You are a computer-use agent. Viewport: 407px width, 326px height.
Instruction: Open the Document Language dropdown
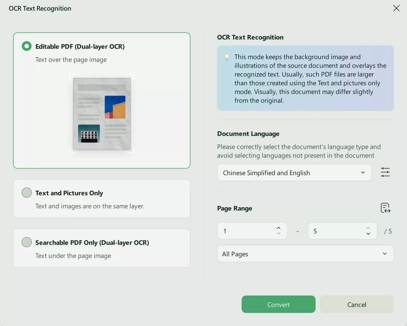[x=294, y=172]
